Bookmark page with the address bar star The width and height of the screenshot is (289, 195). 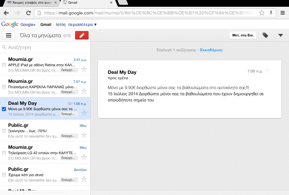pyautogui.click(x=262, y=13)
